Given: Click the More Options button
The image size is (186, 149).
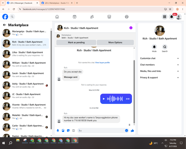Looking at the screenshot, I should (115, 42).
